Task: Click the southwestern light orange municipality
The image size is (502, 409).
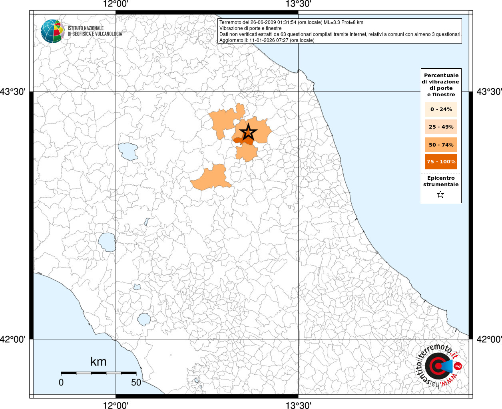Action: click(212, 178)
